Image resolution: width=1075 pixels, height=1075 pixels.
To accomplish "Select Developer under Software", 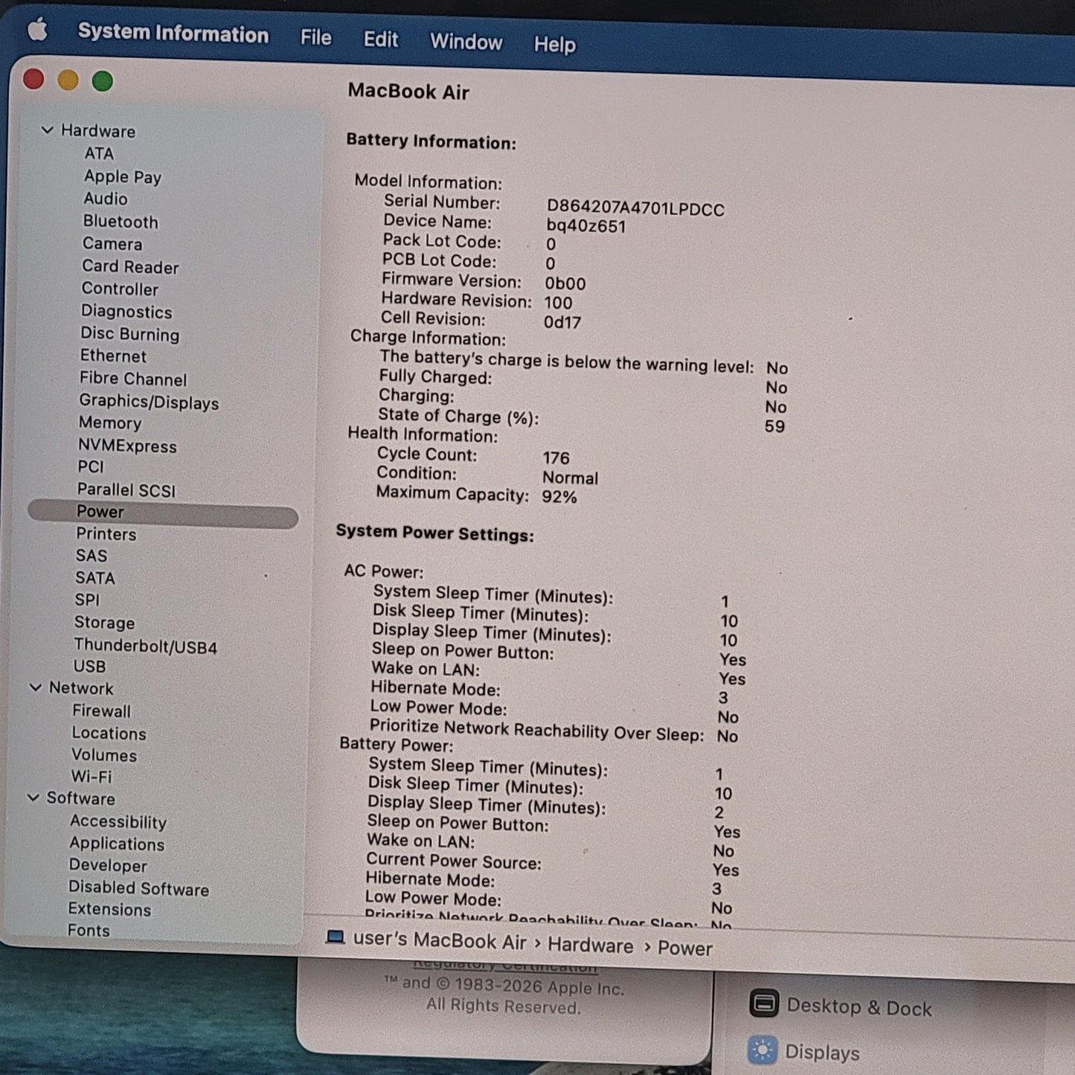I will coord(108,866).
